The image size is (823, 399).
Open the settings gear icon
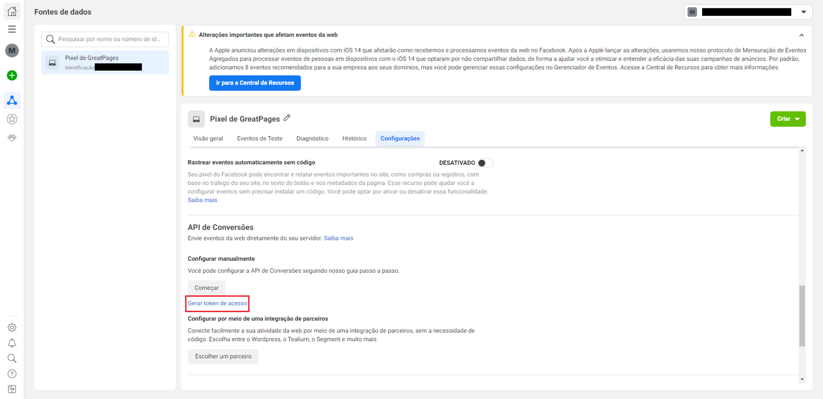click(12, 328)
